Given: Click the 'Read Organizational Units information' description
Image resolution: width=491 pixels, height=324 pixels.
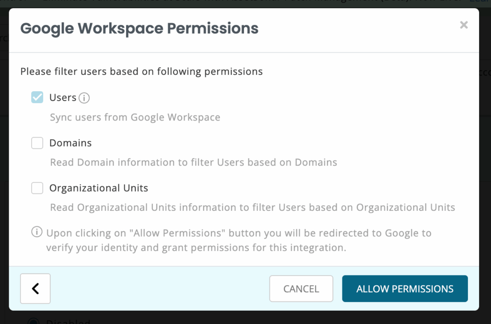Looking at the screenshot, I should [x=253, y=207].
